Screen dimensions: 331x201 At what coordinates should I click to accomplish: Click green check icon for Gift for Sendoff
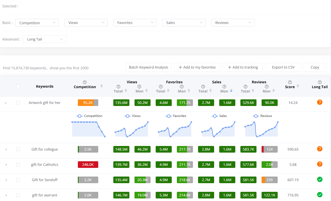click(320, 179)
